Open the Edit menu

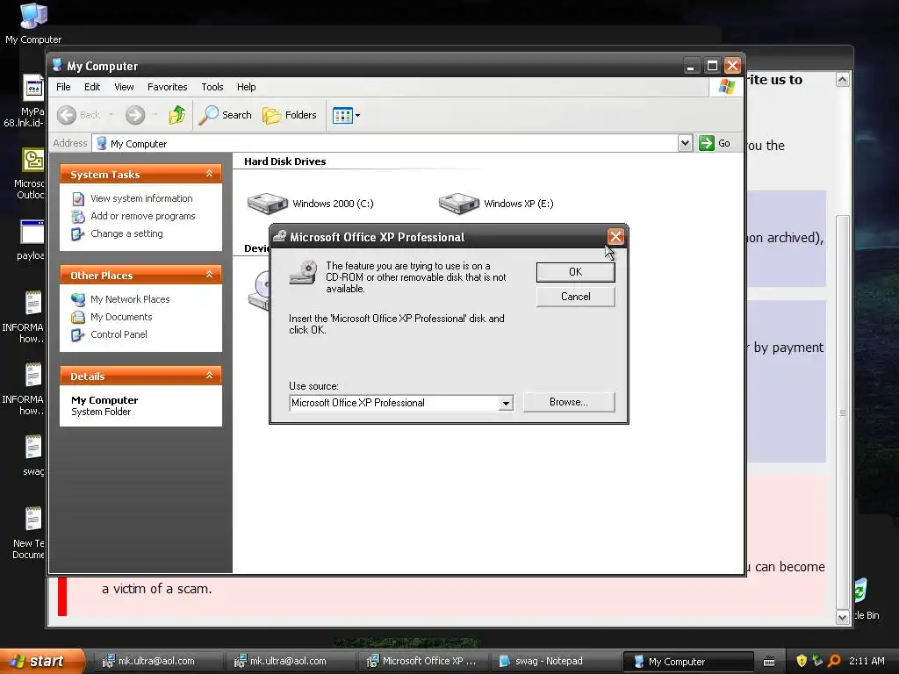(x=91, y=87)
